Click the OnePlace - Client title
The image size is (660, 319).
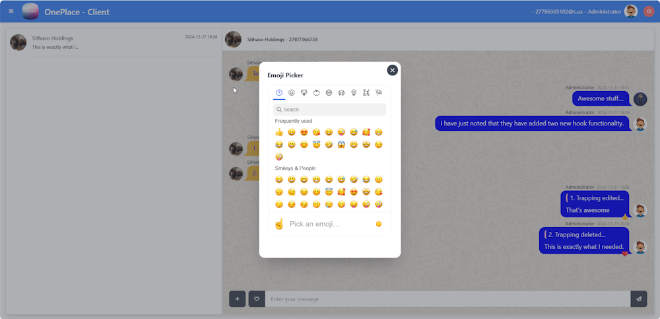77,12
